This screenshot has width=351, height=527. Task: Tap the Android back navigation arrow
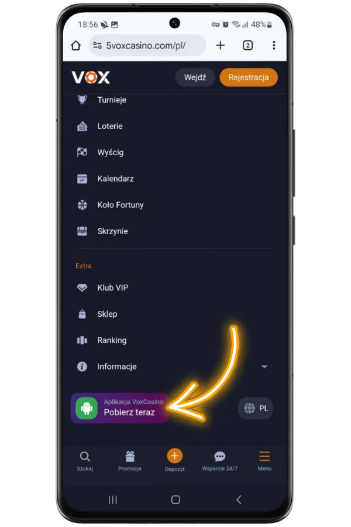(x=239, y=500)
